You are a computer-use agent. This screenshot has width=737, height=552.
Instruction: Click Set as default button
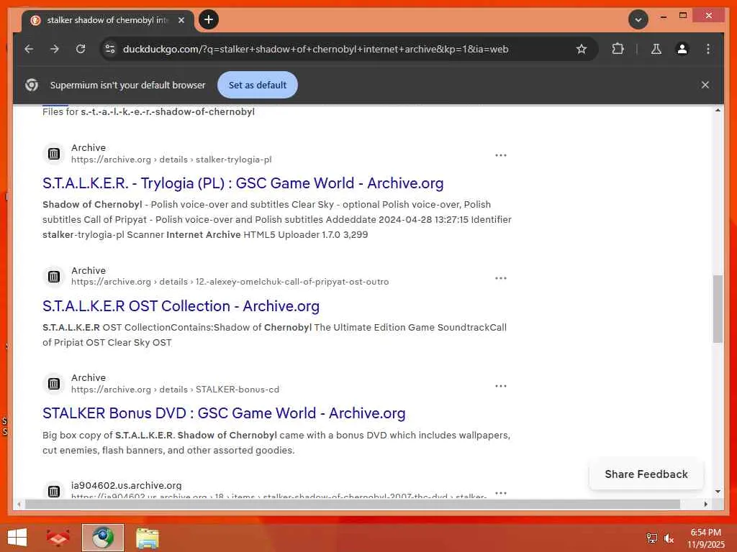(258, 85)
